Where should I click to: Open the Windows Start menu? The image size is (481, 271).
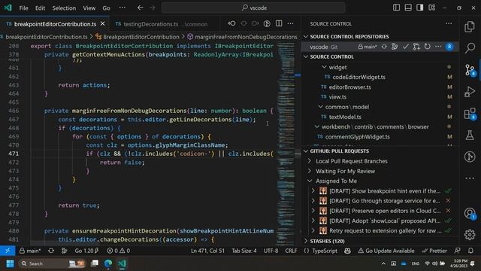coord(10,263)
